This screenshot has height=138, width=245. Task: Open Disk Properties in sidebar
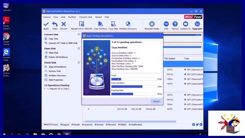point(56,80)
